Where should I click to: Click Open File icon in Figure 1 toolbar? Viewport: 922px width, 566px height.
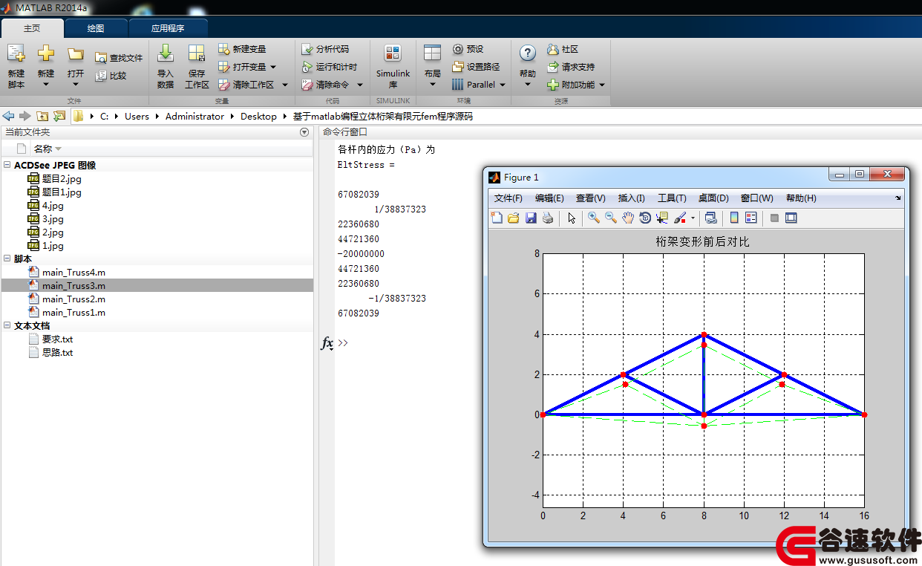pos(513,218)
